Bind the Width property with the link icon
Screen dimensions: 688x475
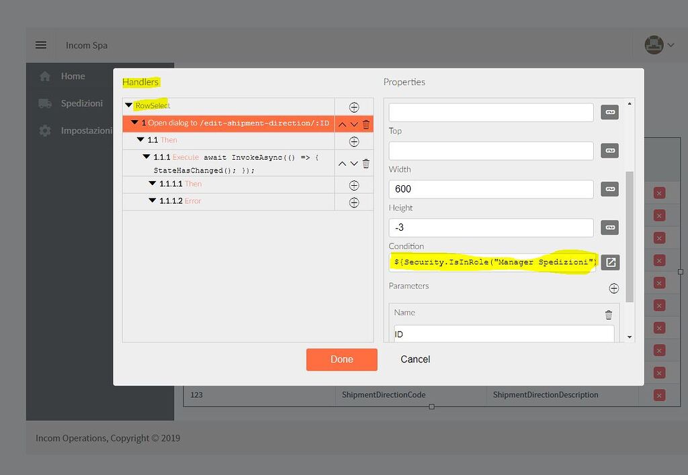[610, 189]
